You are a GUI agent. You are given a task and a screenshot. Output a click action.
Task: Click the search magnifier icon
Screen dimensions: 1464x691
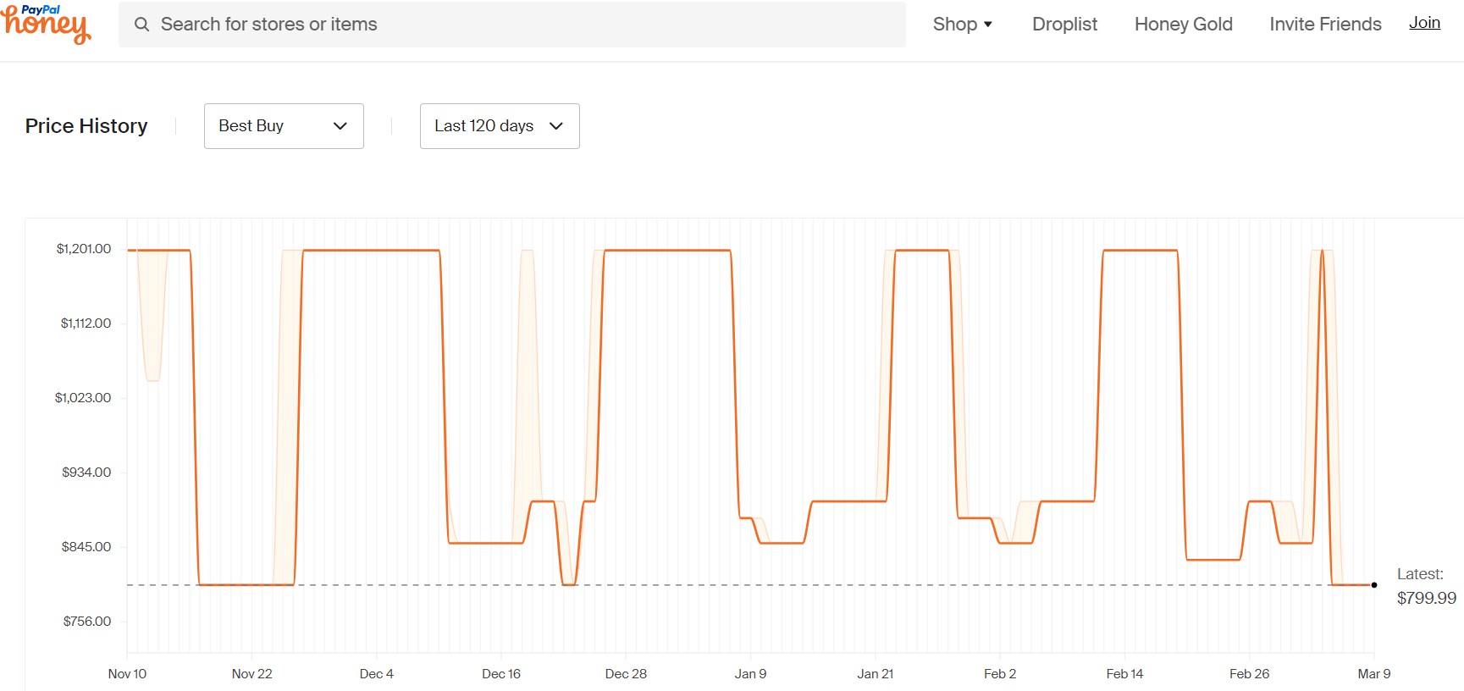pyautogui.click(x=142, y=25)
